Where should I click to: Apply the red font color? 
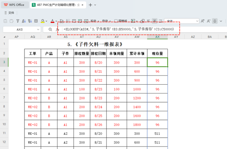[x=52, y=21]
